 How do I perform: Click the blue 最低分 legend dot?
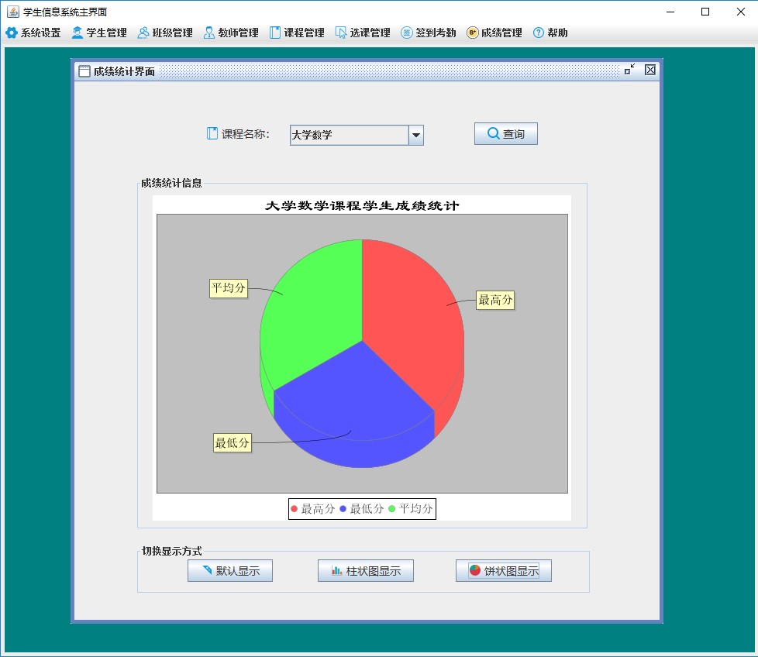pyautogui.click(x=343, y=509)
